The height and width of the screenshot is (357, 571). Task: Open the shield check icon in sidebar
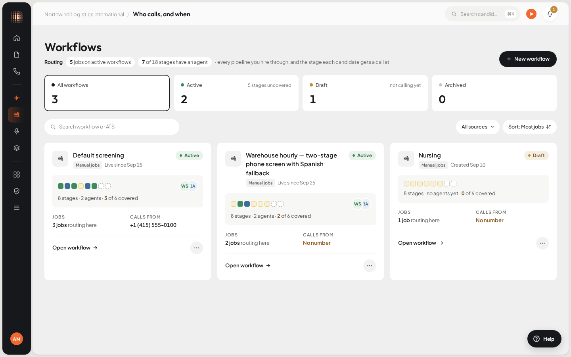click(x=17, y=191)
